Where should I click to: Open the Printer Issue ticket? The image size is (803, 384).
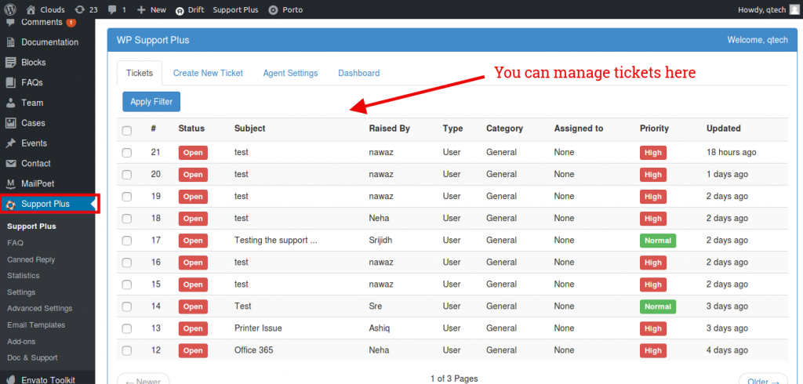click(x=258, y=328)
